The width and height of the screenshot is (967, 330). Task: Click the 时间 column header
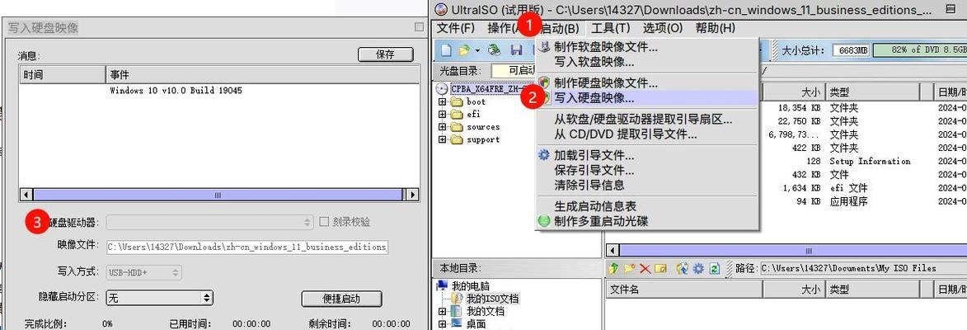[63, 74]
